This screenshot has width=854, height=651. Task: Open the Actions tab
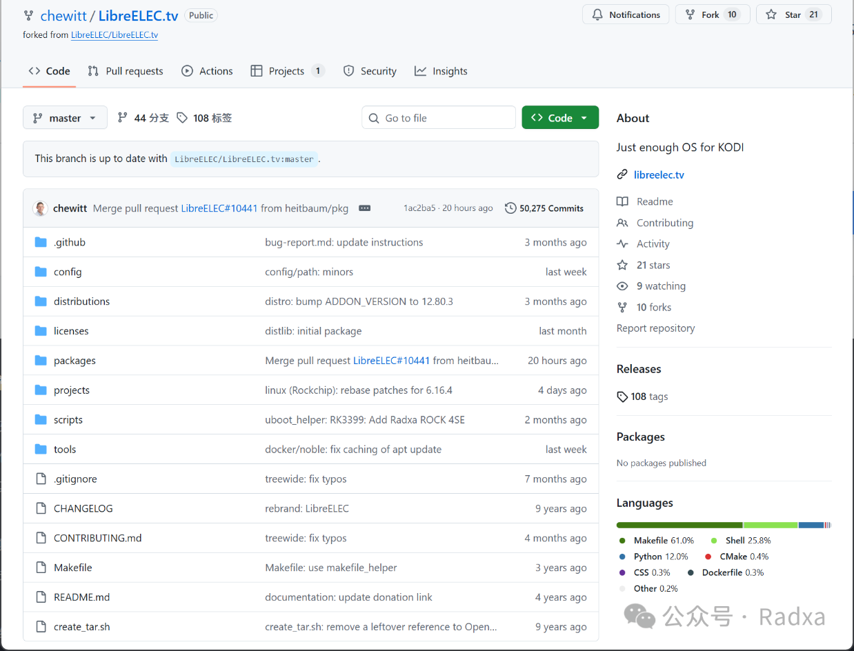207,71
